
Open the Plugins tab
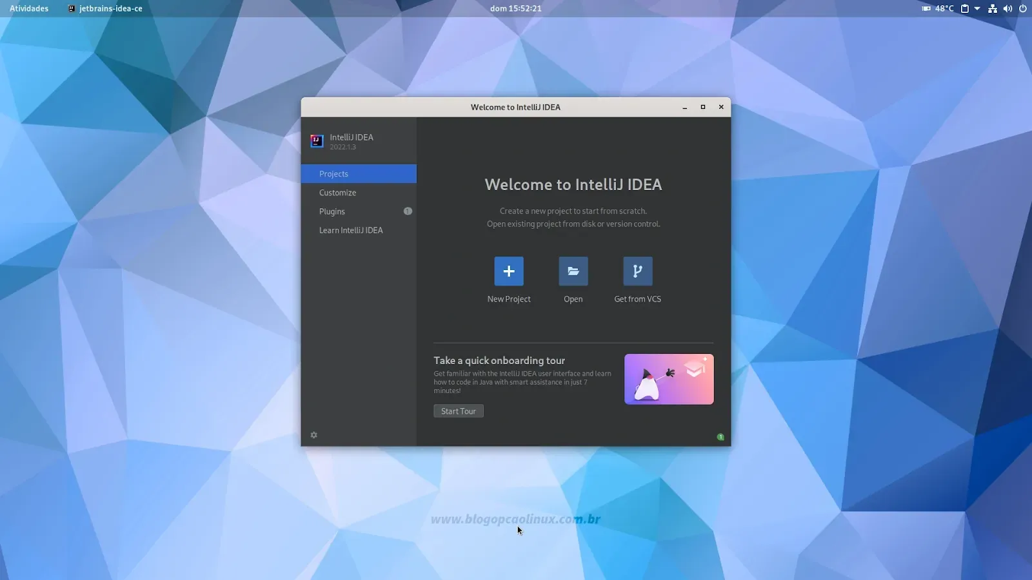tap(359, 211)
